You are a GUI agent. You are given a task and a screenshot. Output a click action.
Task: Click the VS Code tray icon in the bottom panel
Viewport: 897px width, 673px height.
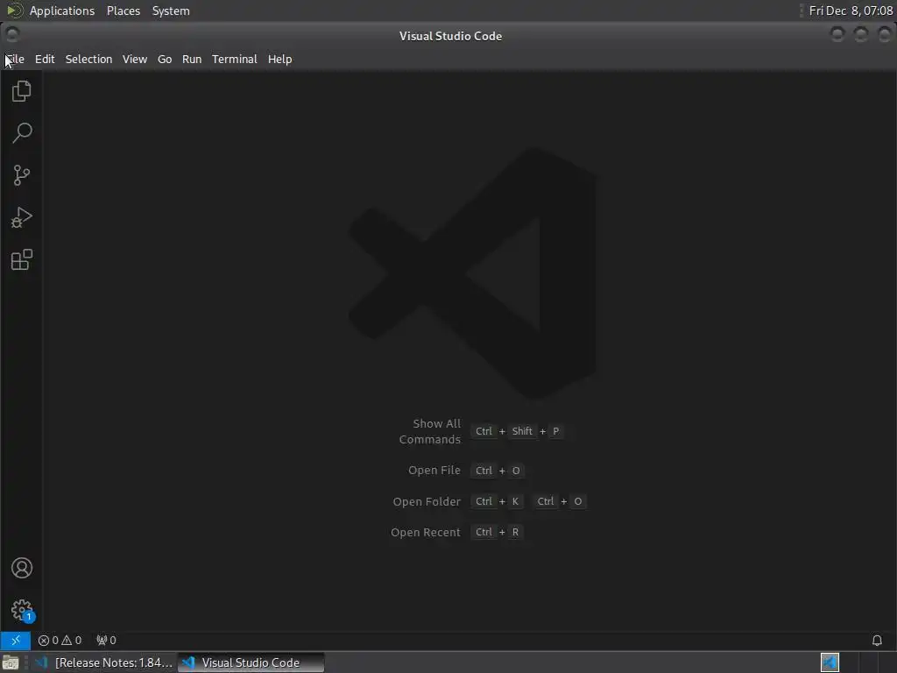(x=830, y=662)
